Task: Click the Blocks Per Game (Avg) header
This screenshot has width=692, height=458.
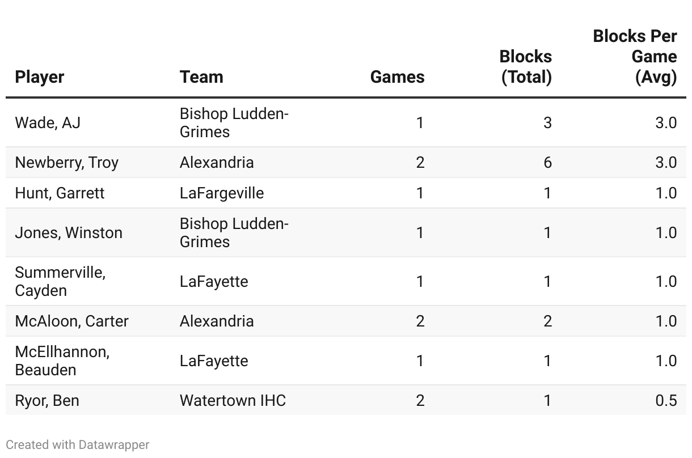Action: pyautogui.click(x=635, y=57)
